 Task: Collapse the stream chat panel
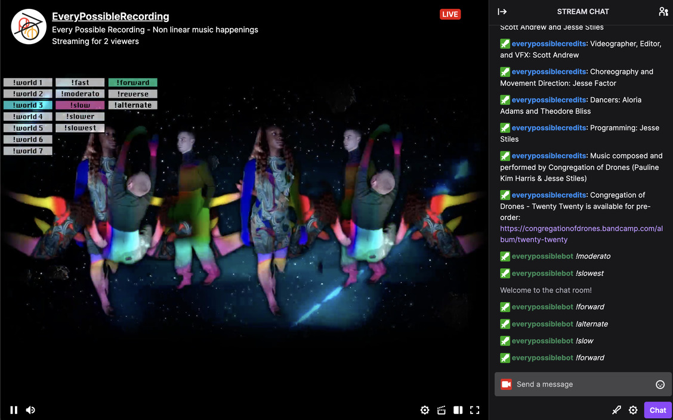tap(502, 11)
